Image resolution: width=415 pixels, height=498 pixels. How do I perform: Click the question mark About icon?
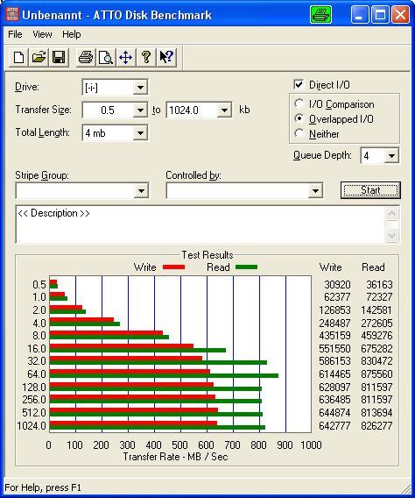coord(146,58)
